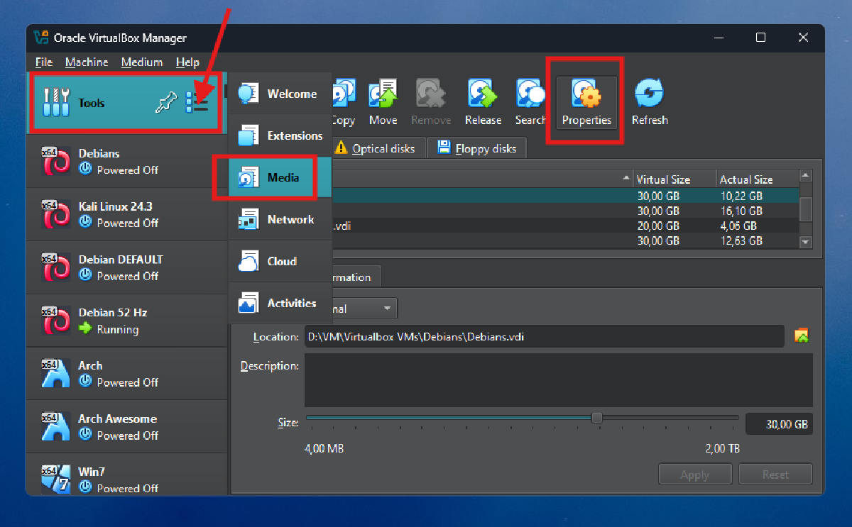
Task: Click the Location path field
Action: 545,337
